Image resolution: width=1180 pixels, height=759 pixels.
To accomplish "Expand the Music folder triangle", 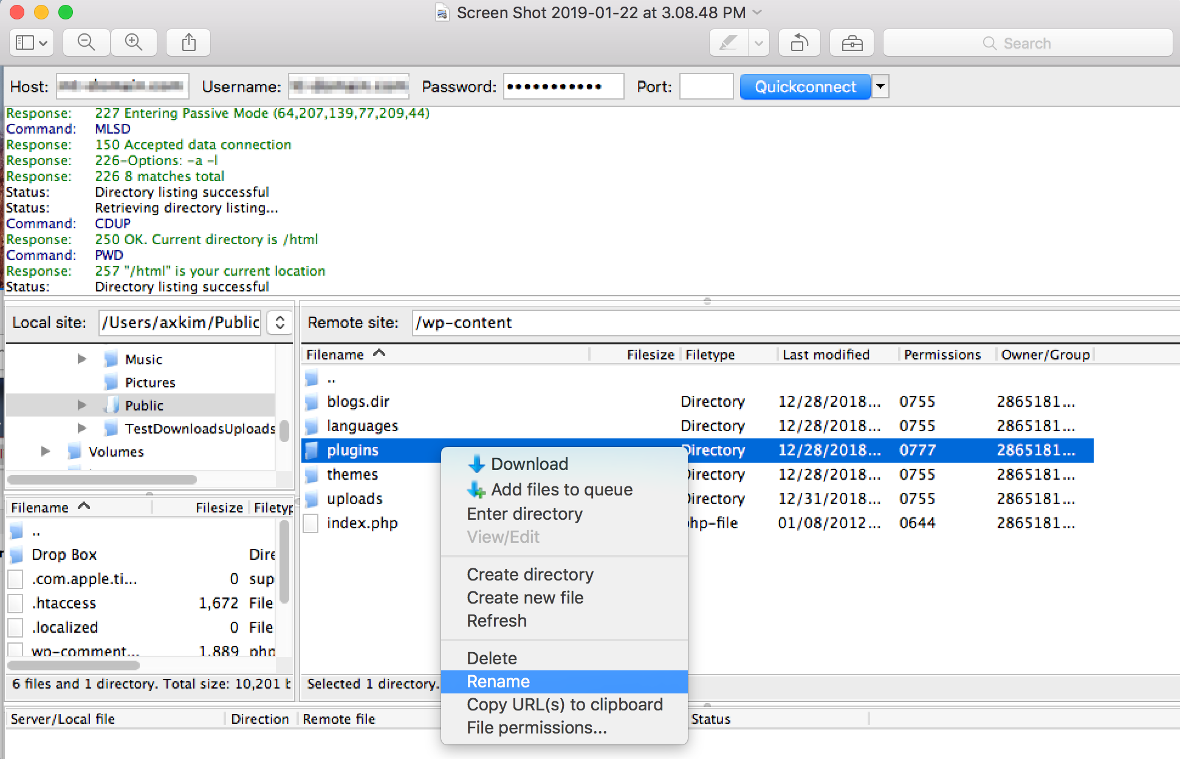I will pyautogui.click(x=81, y=359).
